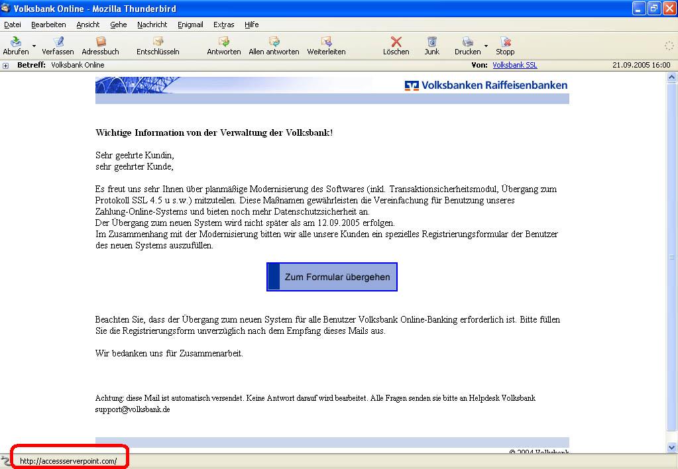Click the subject text Volksbank Online
The image size is (678, 469).
click(x=78, y=65)
